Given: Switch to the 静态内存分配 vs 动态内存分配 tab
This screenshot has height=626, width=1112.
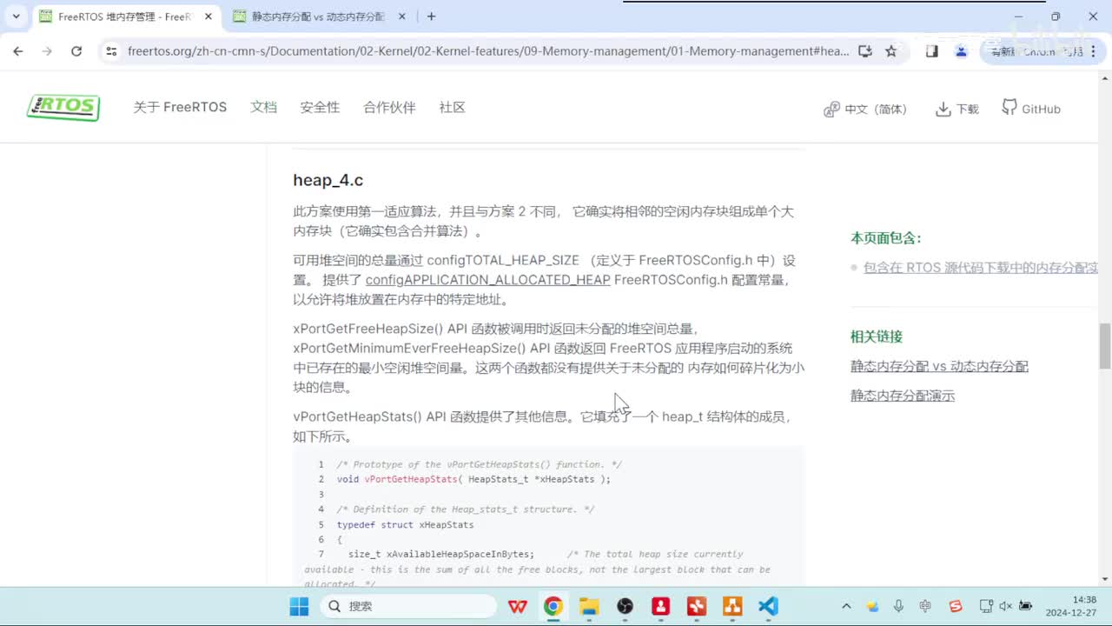Looking at the screenshot, I should tap(318, 17).
